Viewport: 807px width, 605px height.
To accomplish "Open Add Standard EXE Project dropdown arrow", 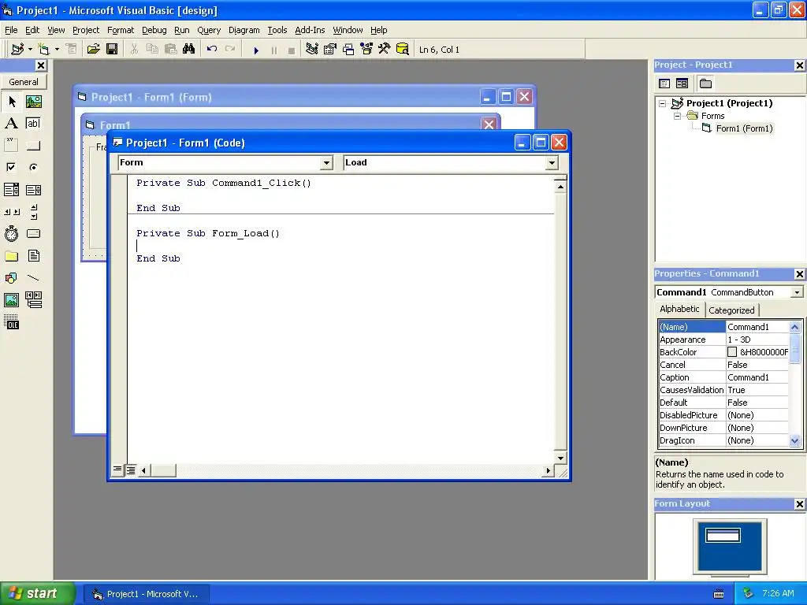I will tap(31, 50).
